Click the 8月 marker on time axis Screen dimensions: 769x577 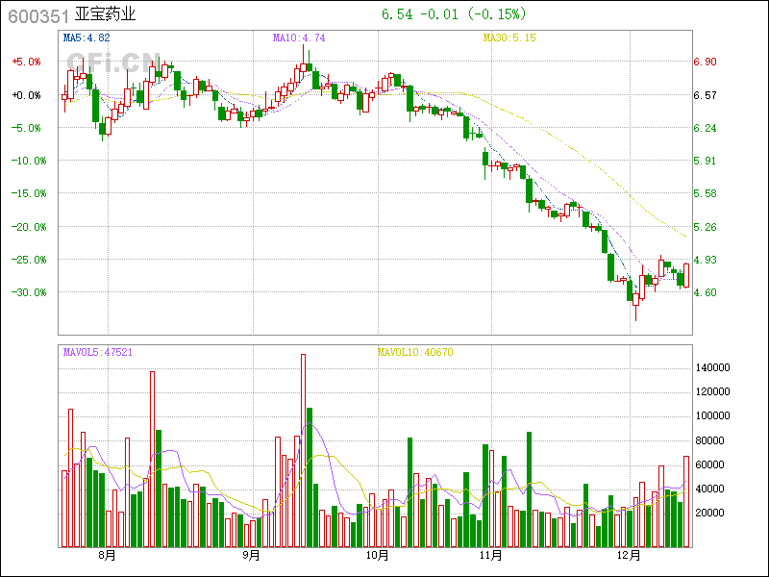[107, 555]
